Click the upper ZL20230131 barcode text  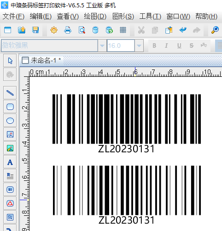pyautogui.click(x=126, y=149)
